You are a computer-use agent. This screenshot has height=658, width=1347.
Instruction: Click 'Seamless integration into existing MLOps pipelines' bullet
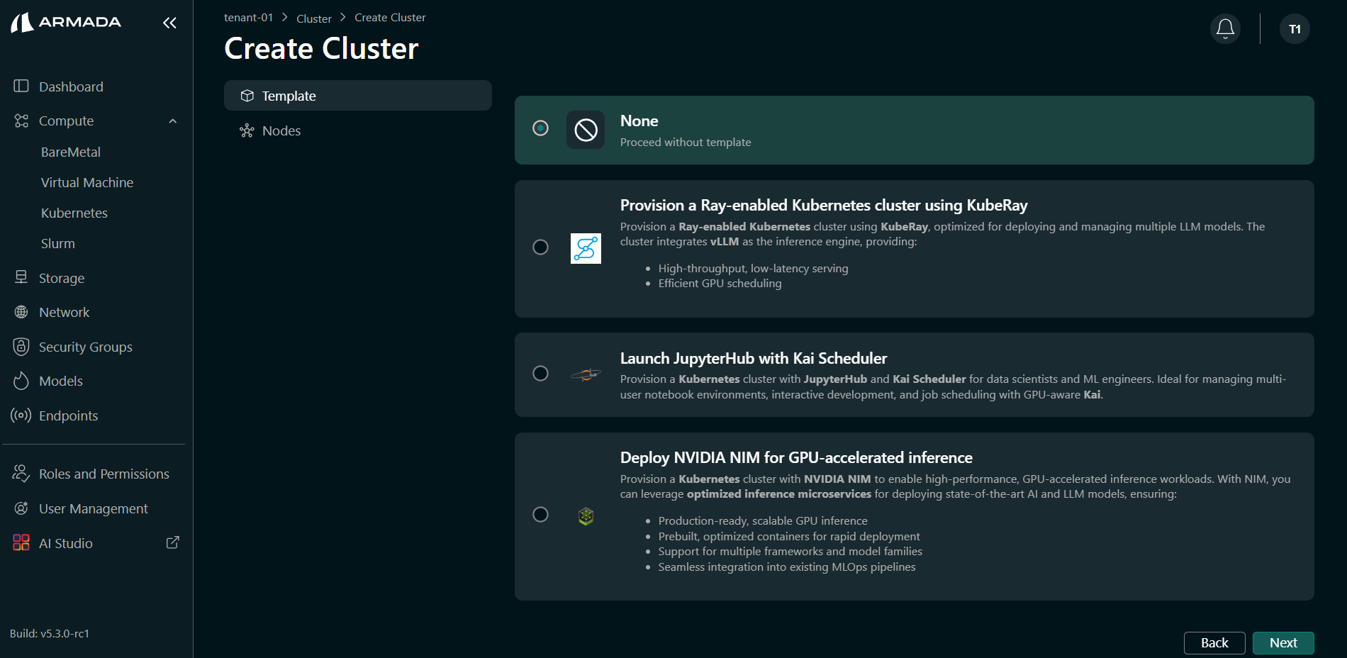787,567
